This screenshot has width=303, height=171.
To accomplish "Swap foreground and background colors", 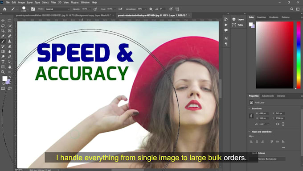I will pyautogui.click(x=10, y=77).
